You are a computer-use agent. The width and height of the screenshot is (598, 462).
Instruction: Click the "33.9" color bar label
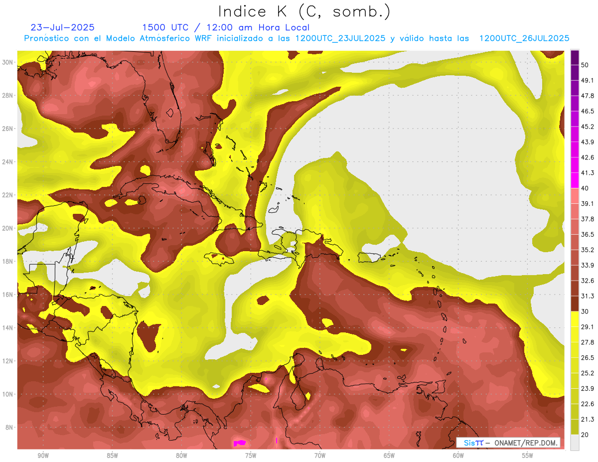click(x=588, y=265)
